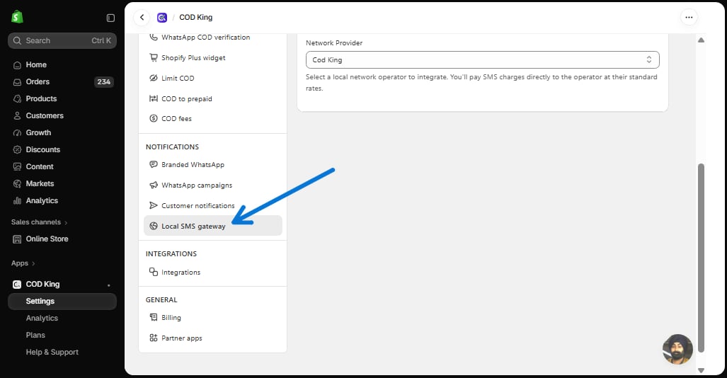
Task: Open Help & Support
Action: (x=52, y=352)
